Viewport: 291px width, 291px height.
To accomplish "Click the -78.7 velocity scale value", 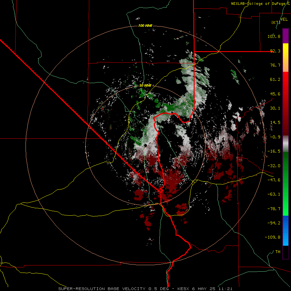I will pyautogui.click(x=274, y=209).
